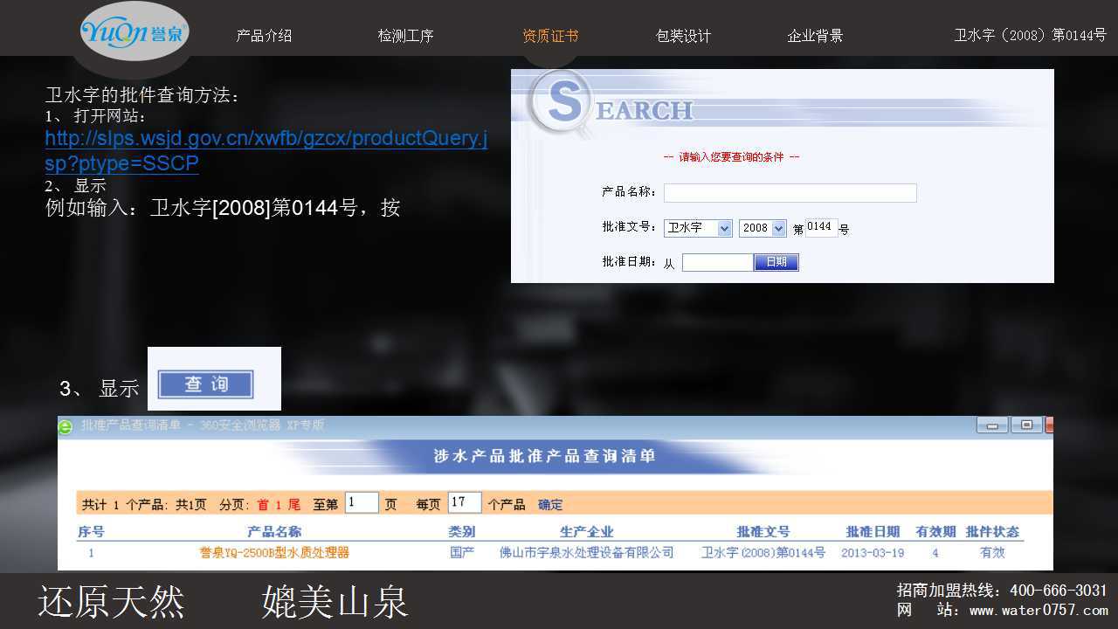Click the 至第 page number input box
The width and height of the screenshot is (1118, 629).
[x=362, y=503]
